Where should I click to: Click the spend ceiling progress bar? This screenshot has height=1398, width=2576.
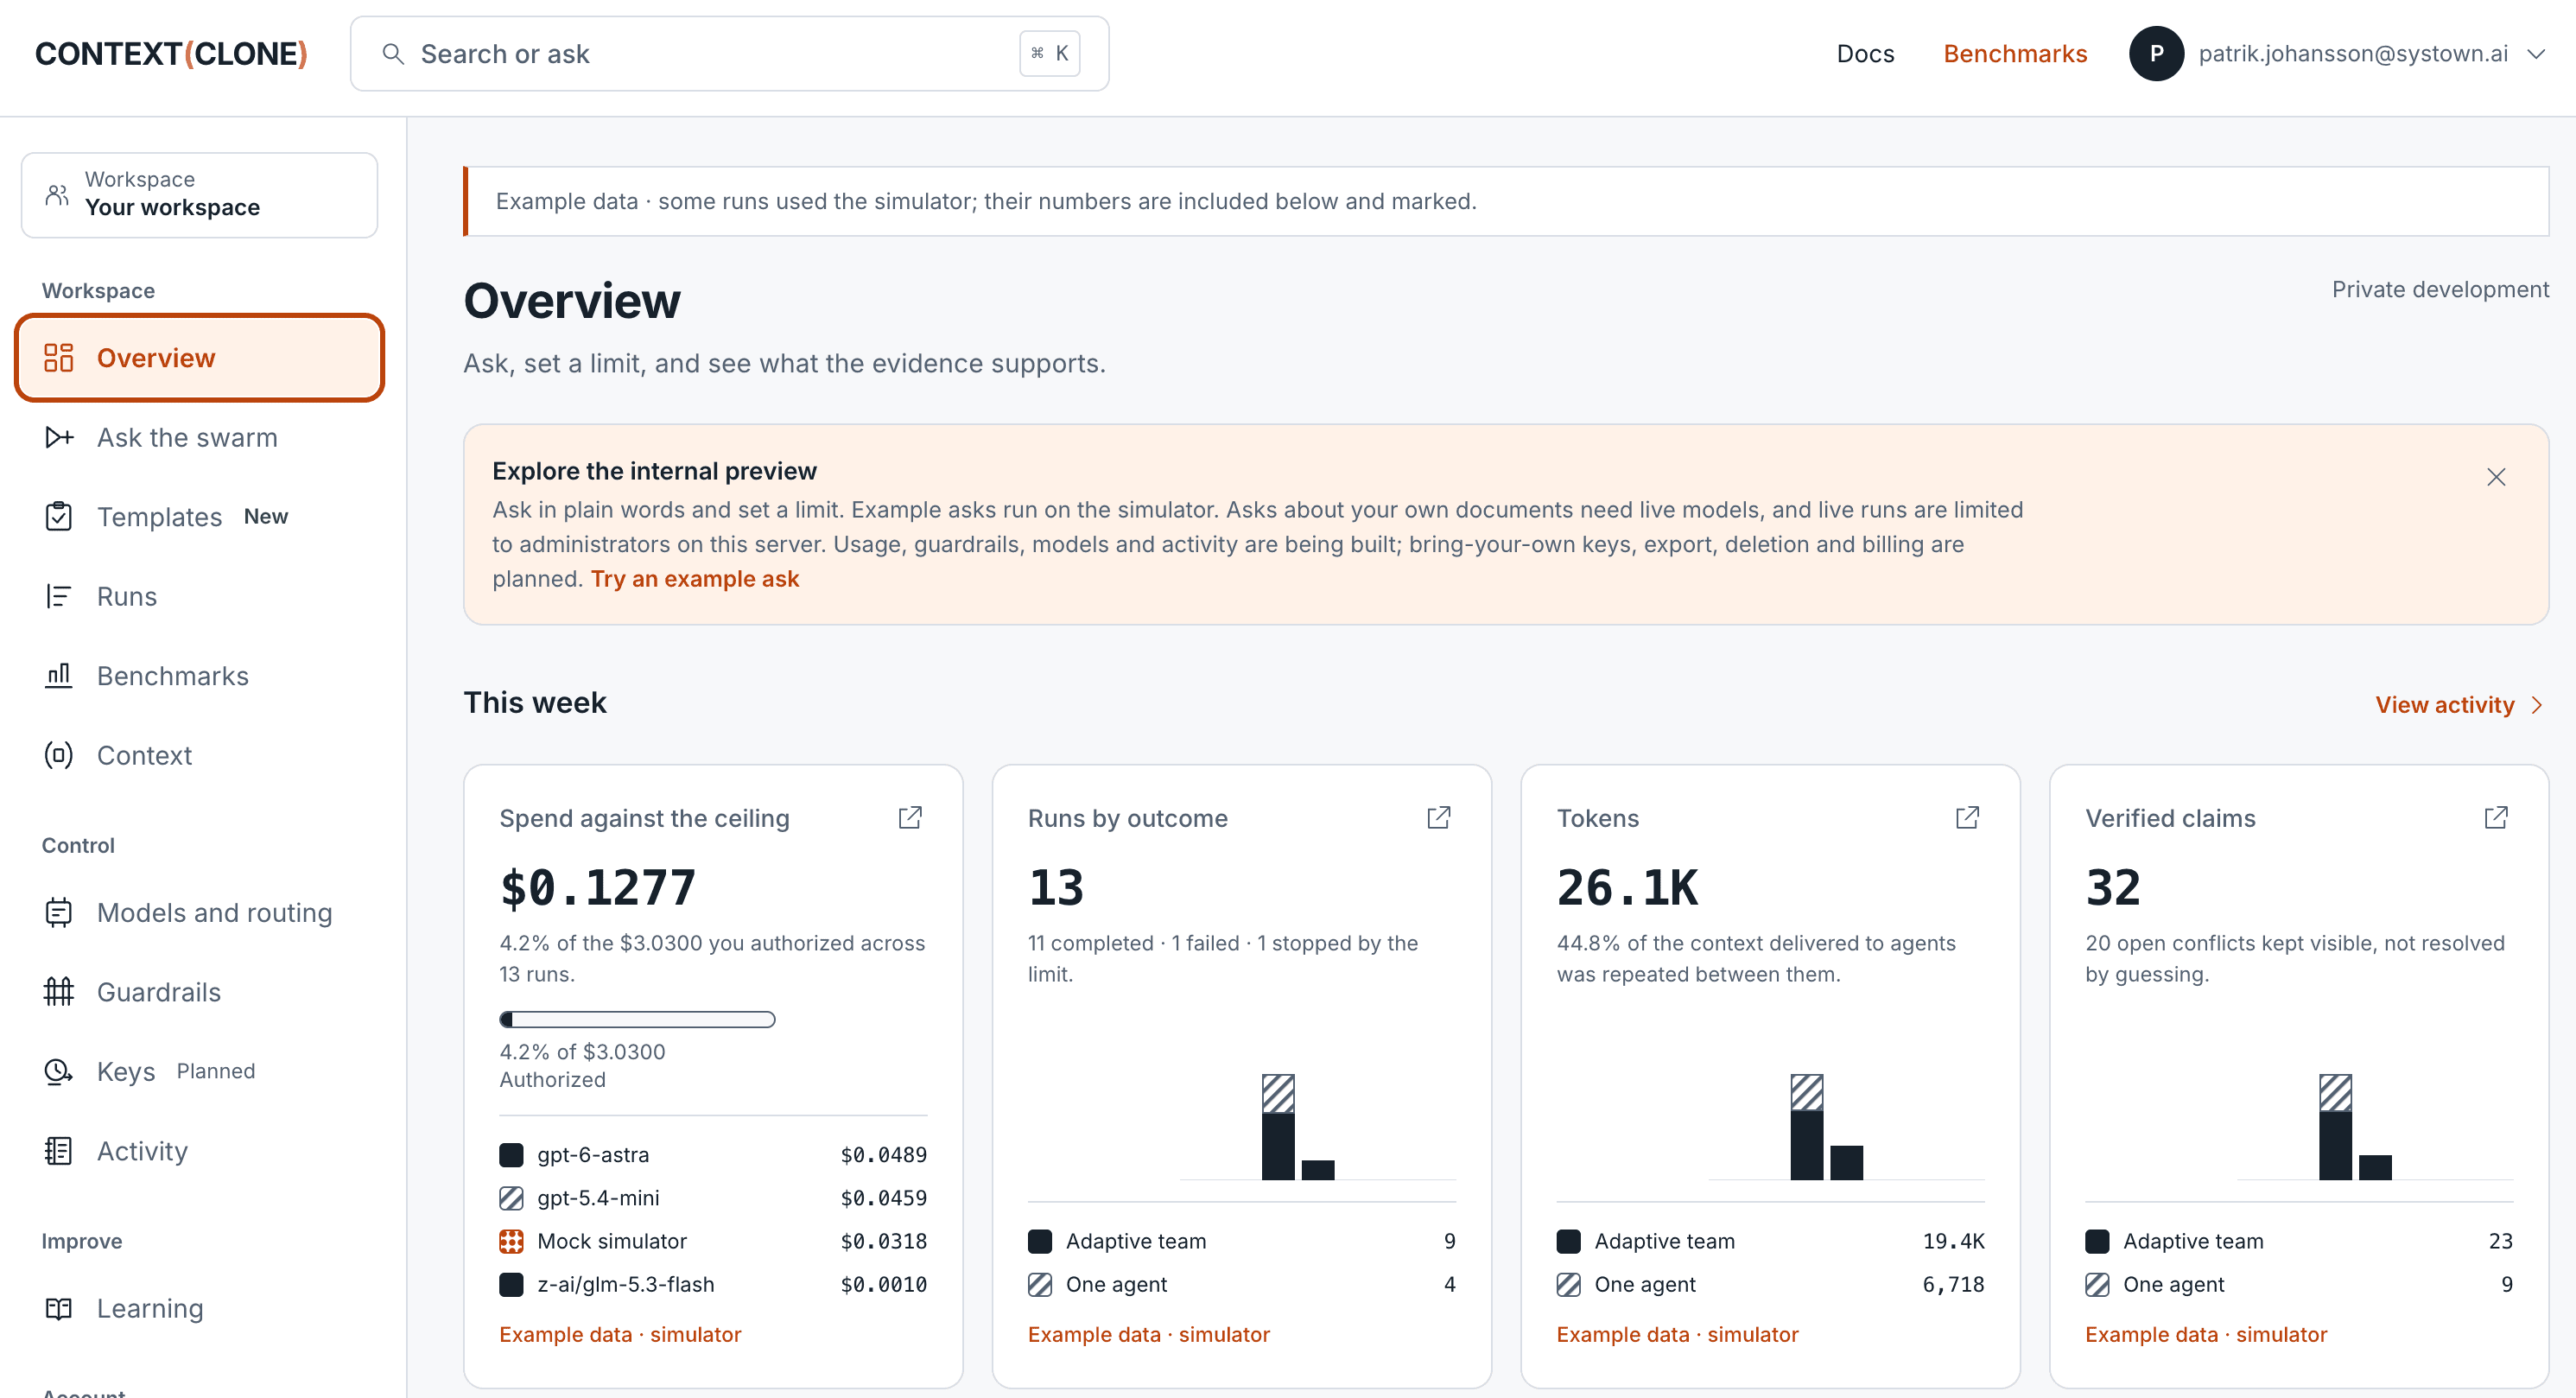[x=637, y=1020]
